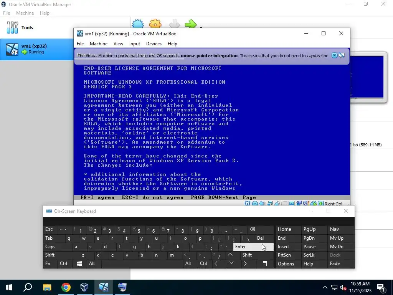The width and height of the screenshot is (393, 295).
Task: Open File Explorer from the taskbar
Action: (47, 287)
